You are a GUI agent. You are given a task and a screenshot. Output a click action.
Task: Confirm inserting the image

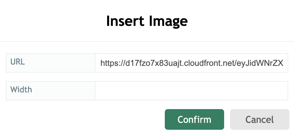click(x=194, y=119)
